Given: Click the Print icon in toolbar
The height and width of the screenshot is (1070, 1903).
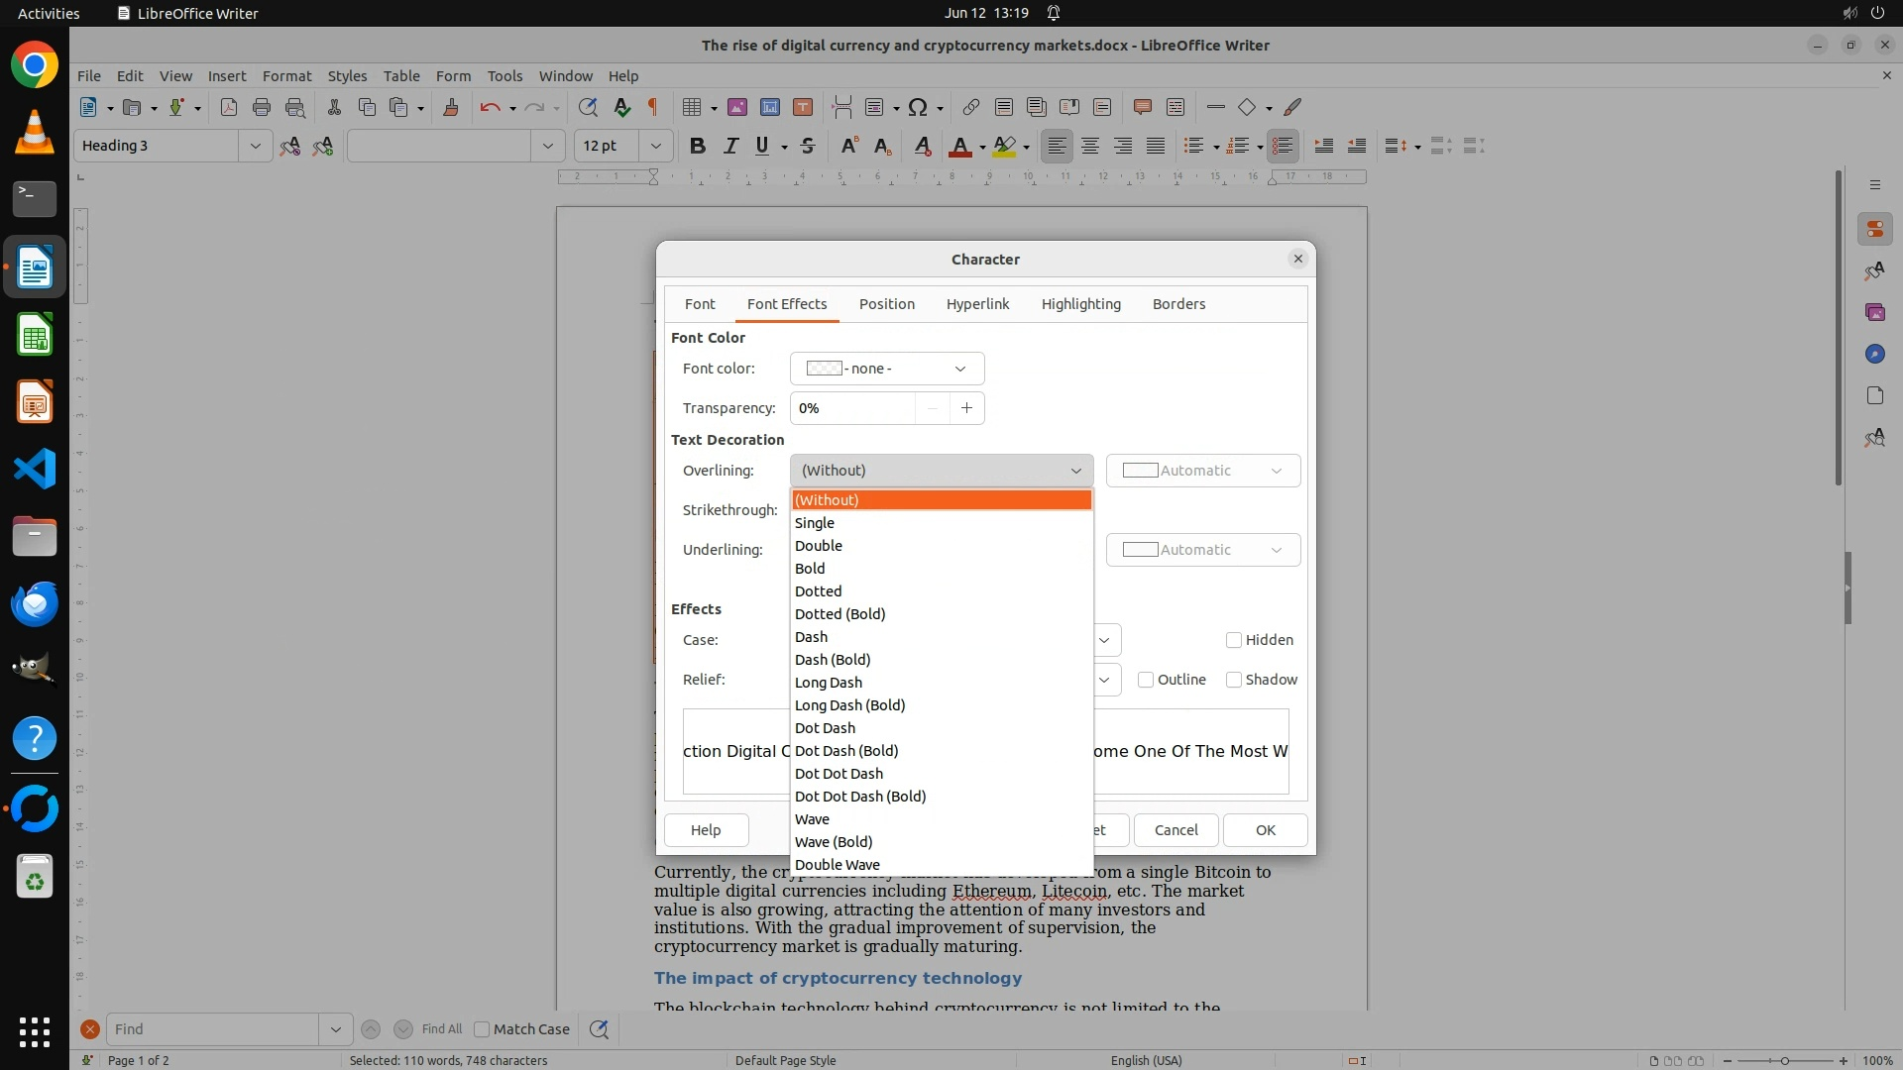Looking at the screenshot, I should [262, 107].
